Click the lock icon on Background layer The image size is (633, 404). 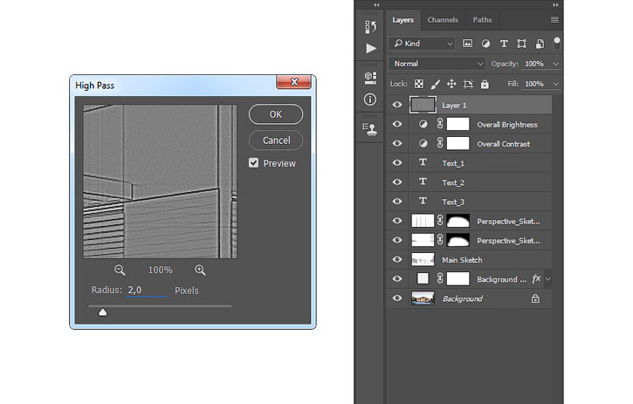[535, 298]
